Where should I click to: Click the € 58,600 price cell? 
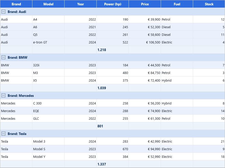145,35
